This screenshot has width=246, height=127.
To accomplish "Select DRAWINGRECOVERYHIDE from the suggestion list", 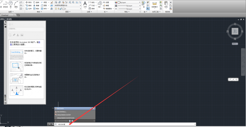I will pyautogui.click(x=75, y=118).
